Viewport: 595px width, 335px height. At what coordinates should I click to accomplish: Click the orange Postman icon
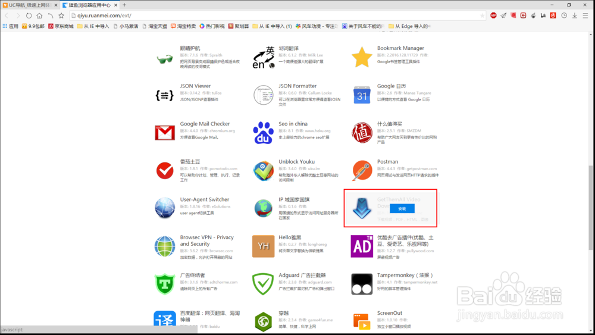point(362,171)
